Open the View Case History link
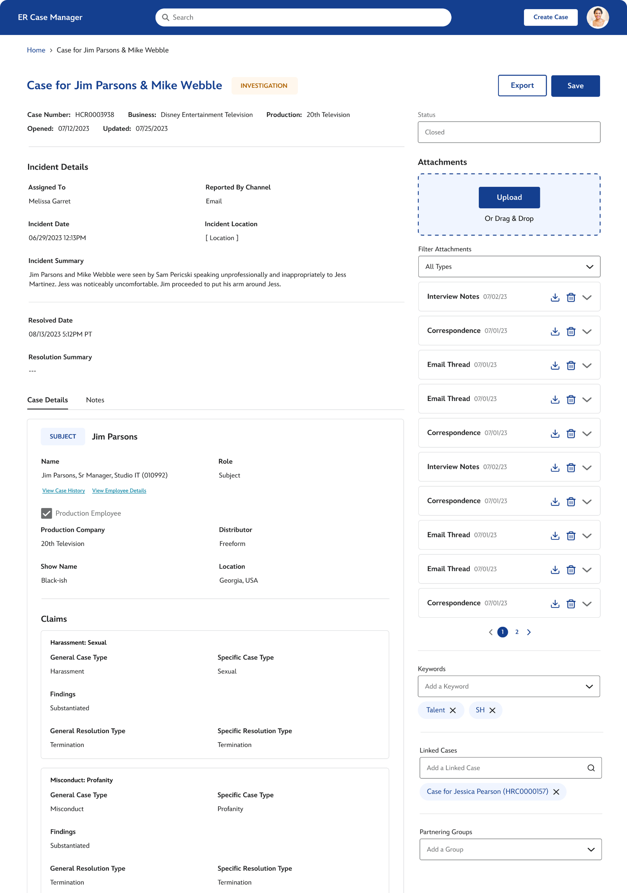The image size is (627, 893). pyautogui.click(x=63, y=491)
